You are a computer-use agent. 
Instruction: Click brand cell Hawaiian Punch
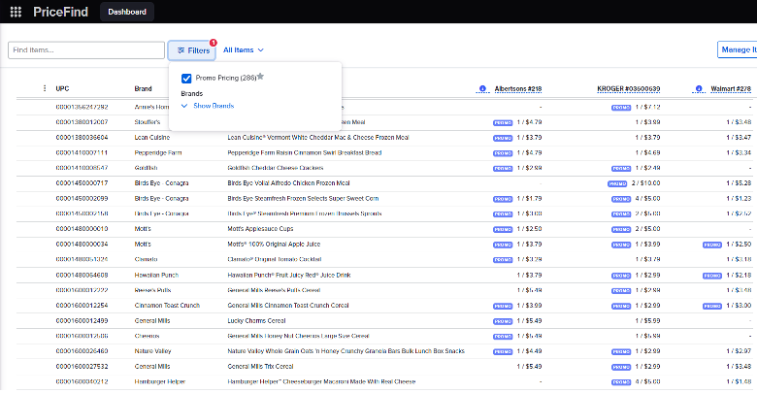(x=156, y=276)
